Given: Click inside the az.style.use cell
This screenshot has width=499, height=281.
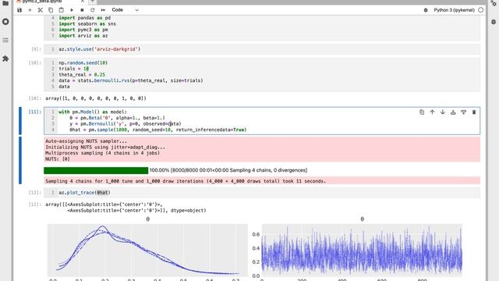Looking at the screenshot, I should [262, 49].
